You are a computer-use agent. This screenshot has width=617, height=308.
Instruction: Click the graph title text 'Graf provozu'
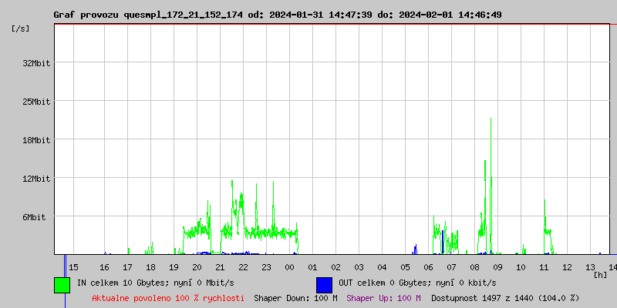[x=85, y=15]
